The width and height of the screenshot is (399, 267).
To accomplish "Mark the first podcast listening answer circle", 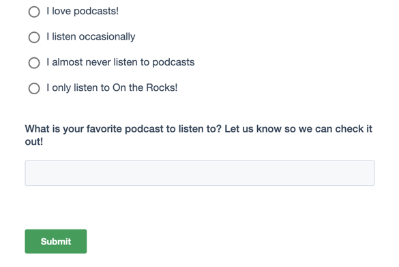I will coord(34,12).
